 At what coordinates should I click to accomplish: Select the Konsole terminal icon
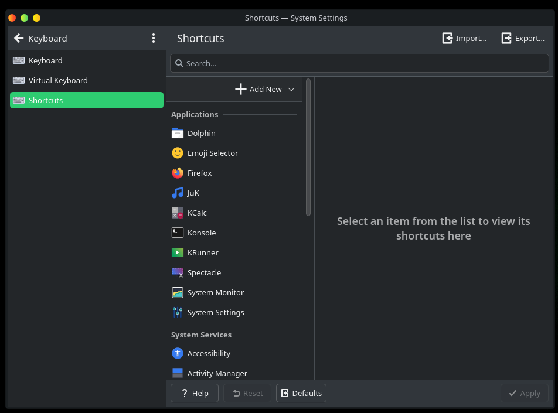click(178, 233)
